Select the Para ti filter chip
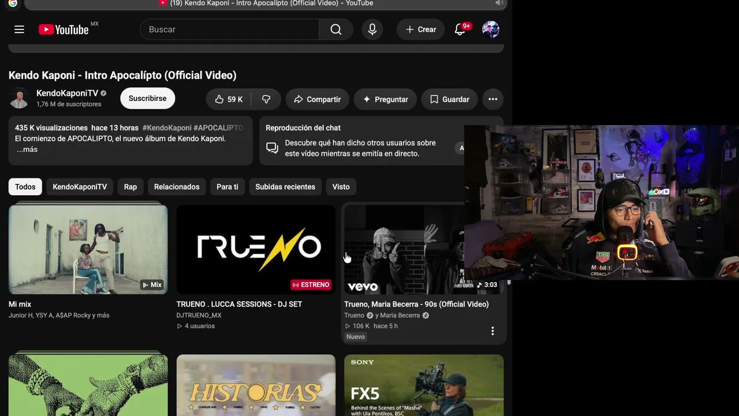Screen dimensions: 739x416 pyautogui.click(x=227, y=187)
